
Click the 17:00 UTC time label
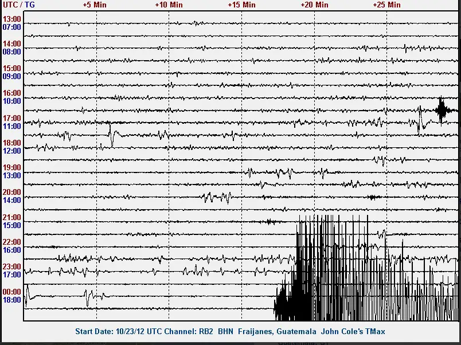pyautogui.click(x=12, y=119)
